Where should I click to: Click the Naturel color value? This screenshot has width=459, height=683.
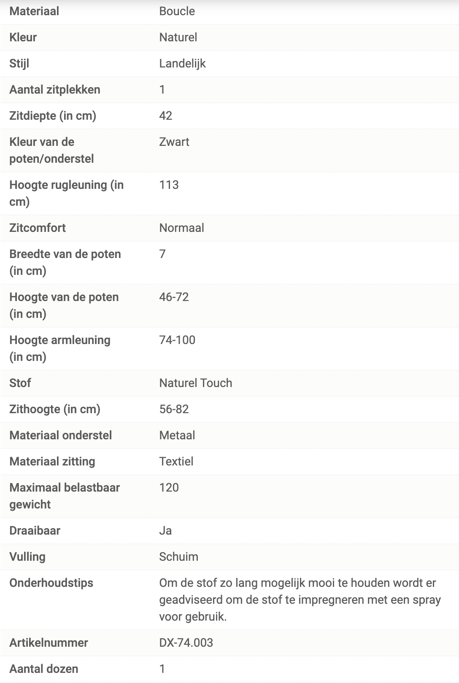click(x=178, y=37)
